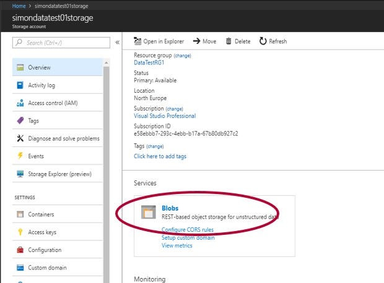Click the Containers icon under Settings
The image size is (384, 283).
click(x=20, y=214)
